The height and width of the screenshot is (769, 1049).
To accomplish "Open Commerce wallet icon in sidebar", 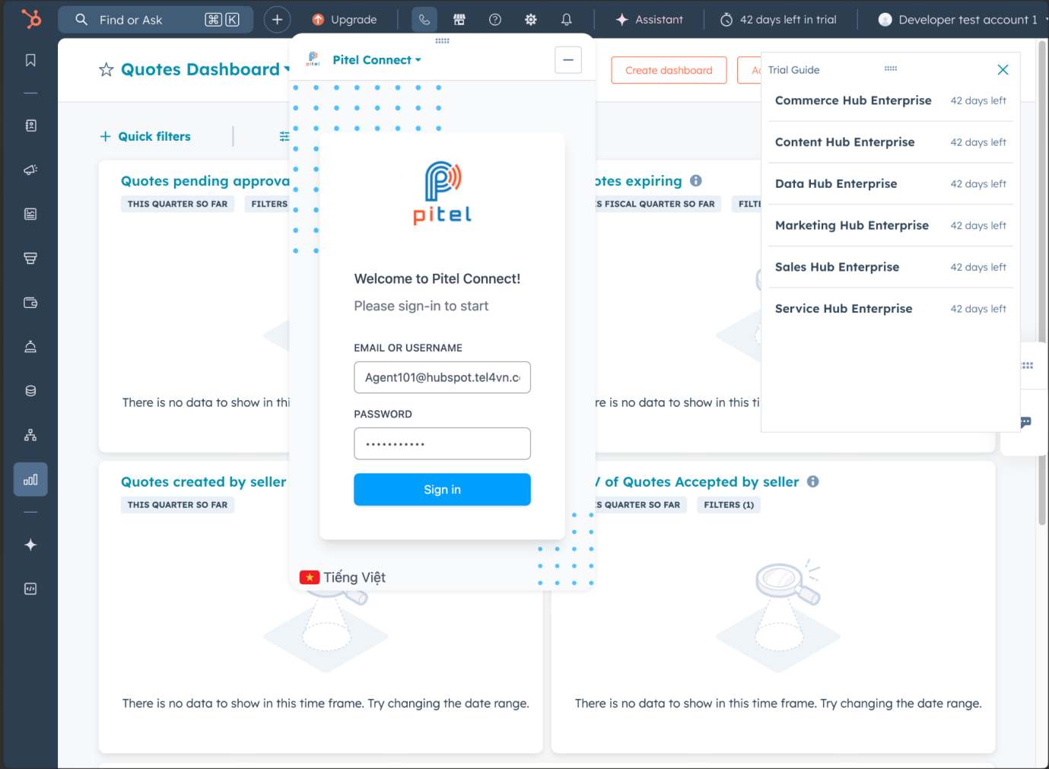I will click(x=30, y=303).
